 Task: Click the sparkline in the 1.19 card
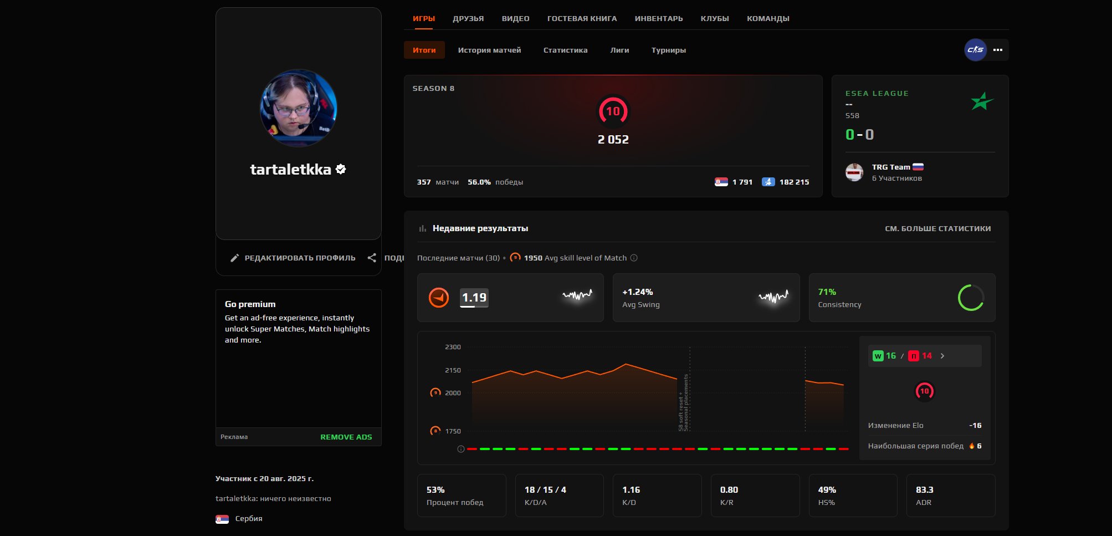(x=577, y=295)
